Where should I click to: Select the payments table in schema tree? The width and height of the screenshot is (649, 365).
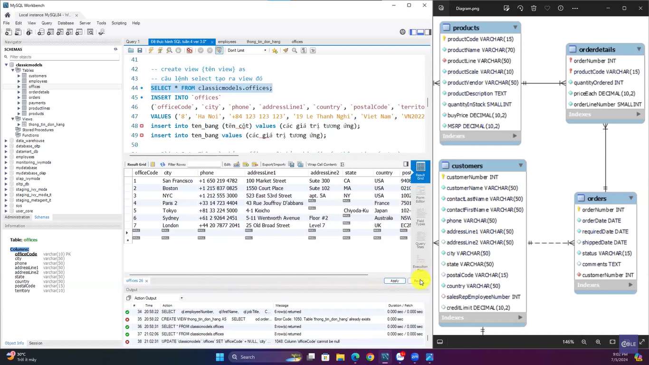click(x=37, y=103)
